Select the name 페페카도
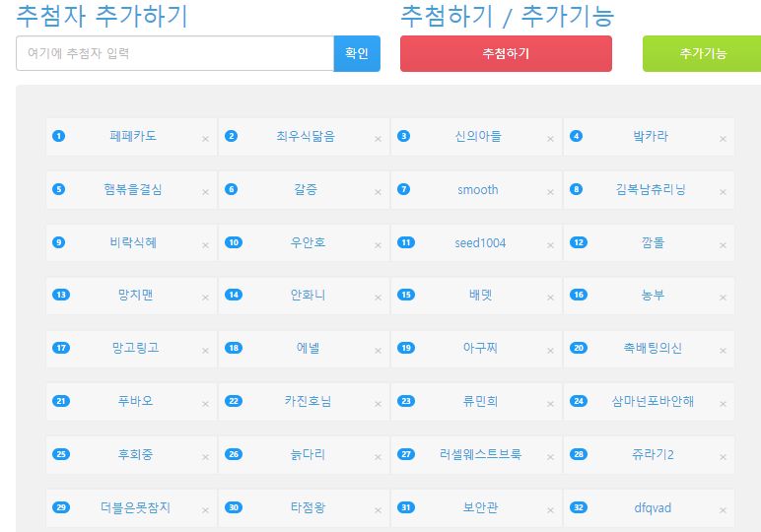Viewport: 761px width, 532px height. point(133,136)
